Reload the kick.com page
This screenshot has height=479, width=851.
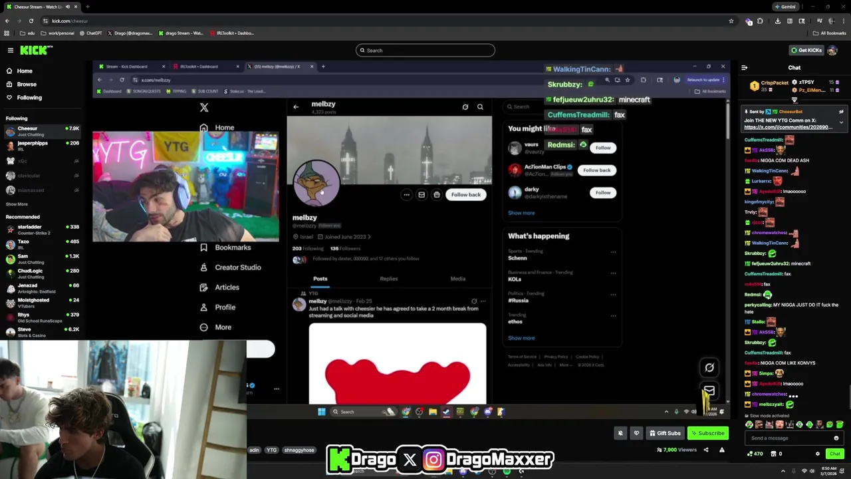tap(31, 21)
